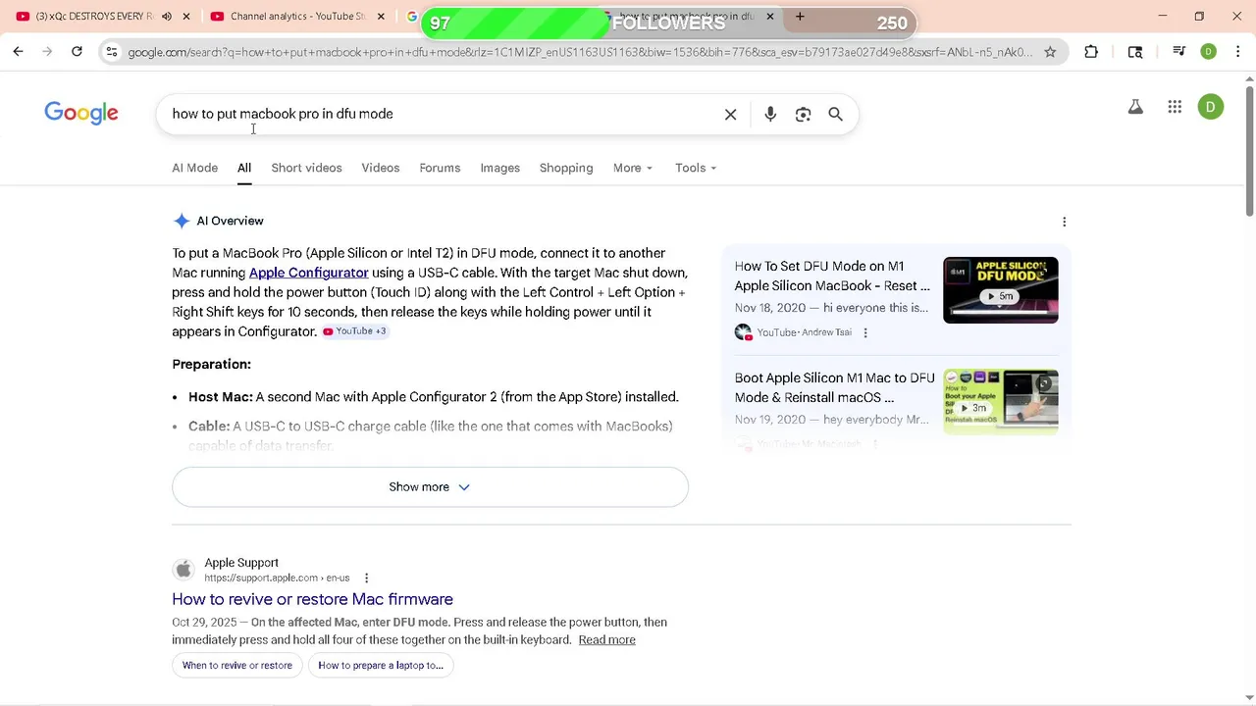Play the Apple Silicon DFU Mode 5m thumbnail
This screenshot has width=1256, height=706.
pyautogui.click(x=1000, y=290)
